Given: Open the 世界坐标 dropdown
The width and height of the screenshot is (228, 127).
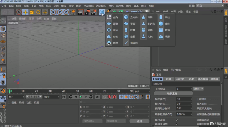Looking at the screenshot, I should (92, 121).
